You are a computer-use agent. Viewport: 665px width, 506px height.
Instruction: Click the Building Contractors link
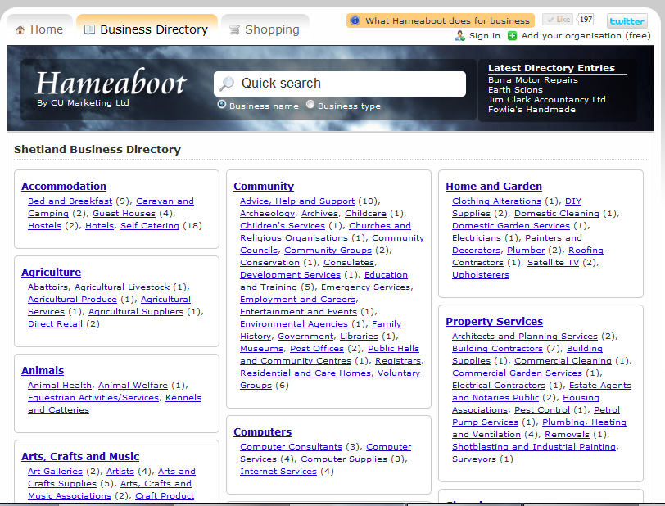pos(497,349)
